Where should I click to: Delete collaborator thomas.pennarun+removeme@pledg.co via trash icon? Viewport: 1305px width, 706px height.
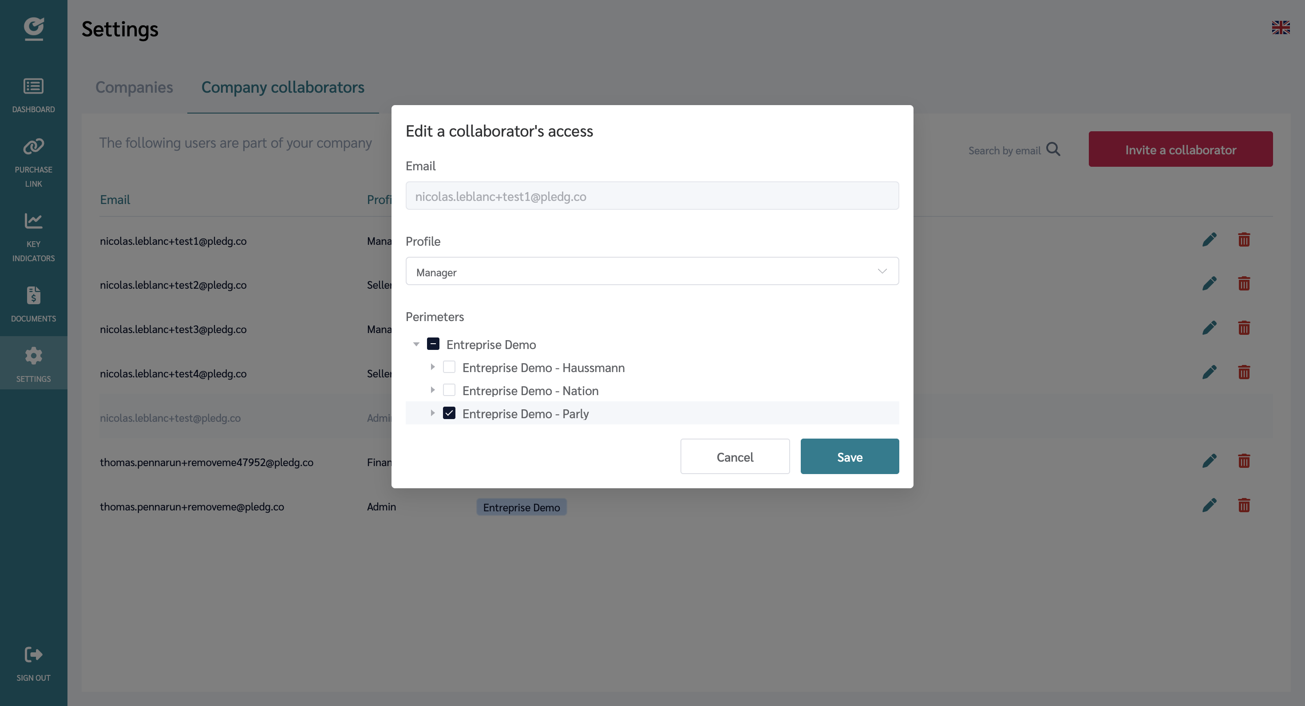[x=1244, y=506]
